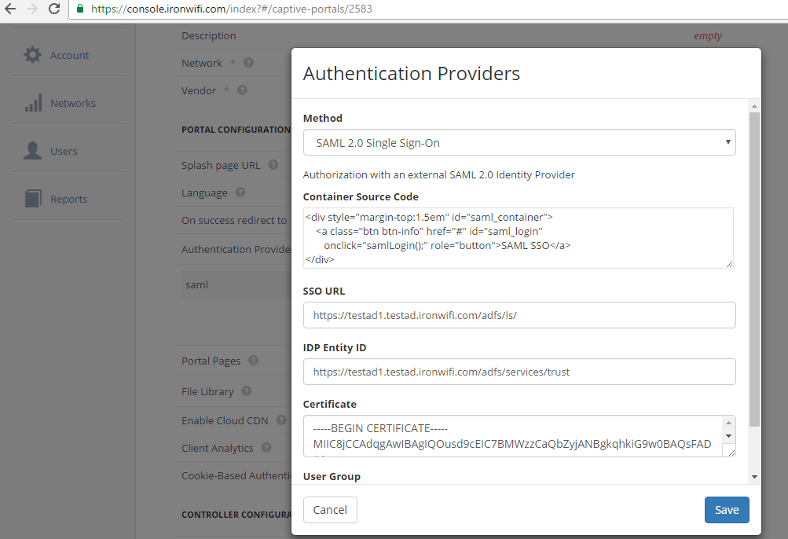Image resolution: width=788 pixels, height=539 pixels.
Task: Click help icon beside File Library
Action: [x=247, y=391]
